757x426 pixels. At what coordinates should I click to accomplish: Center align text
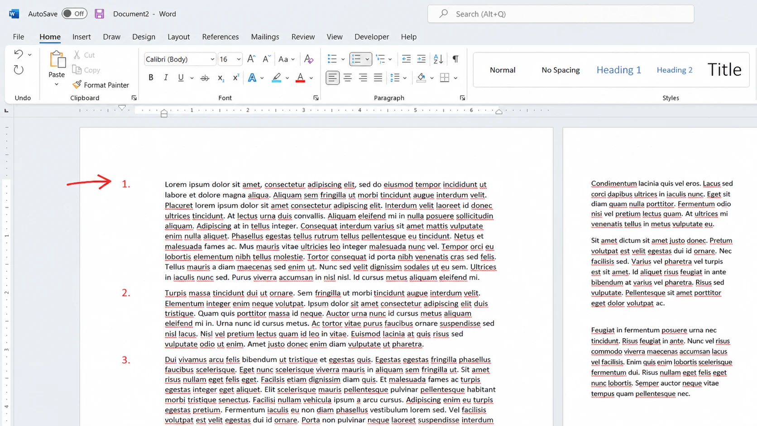point(348,78)
